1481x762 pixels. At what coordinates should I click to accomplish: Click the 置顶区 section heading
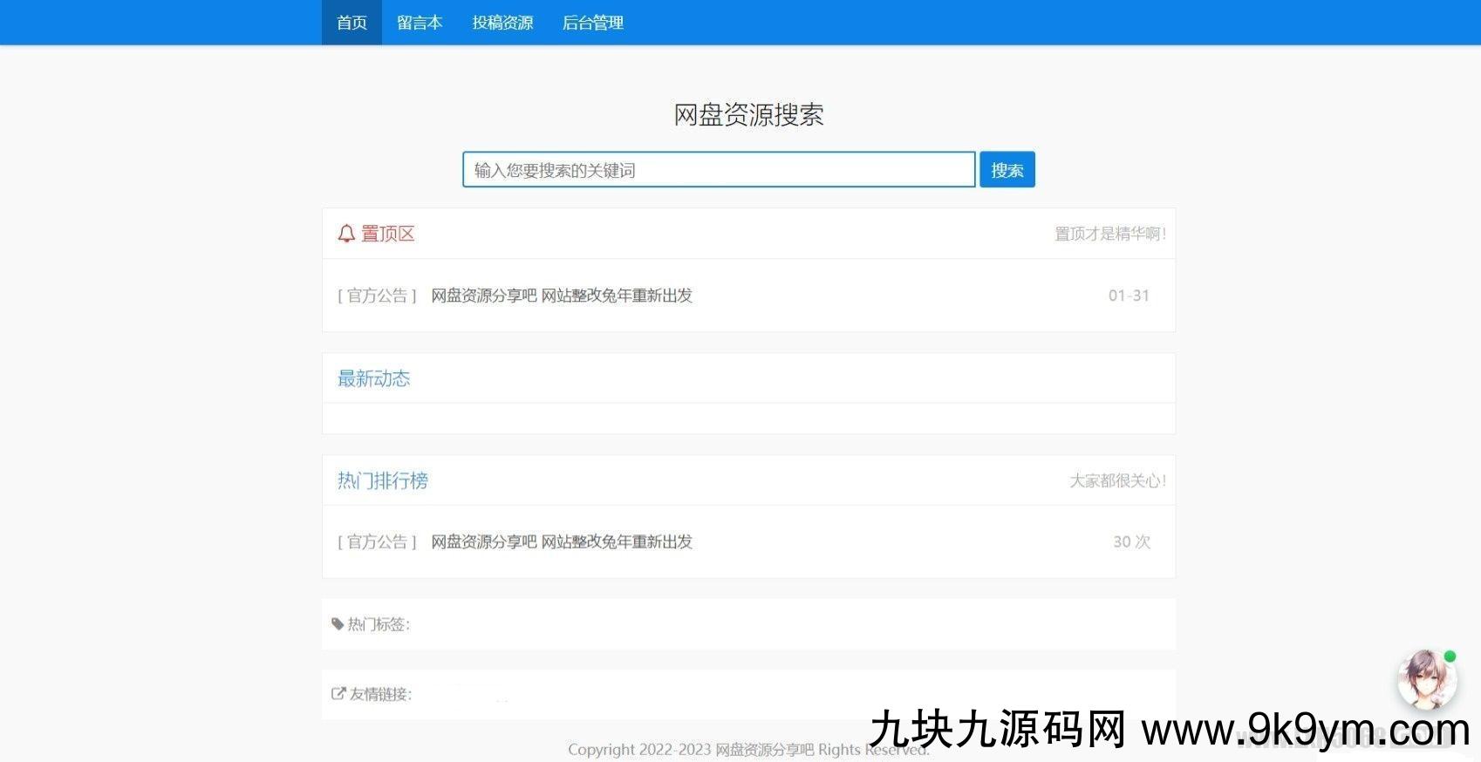click(x=388, y=234)
